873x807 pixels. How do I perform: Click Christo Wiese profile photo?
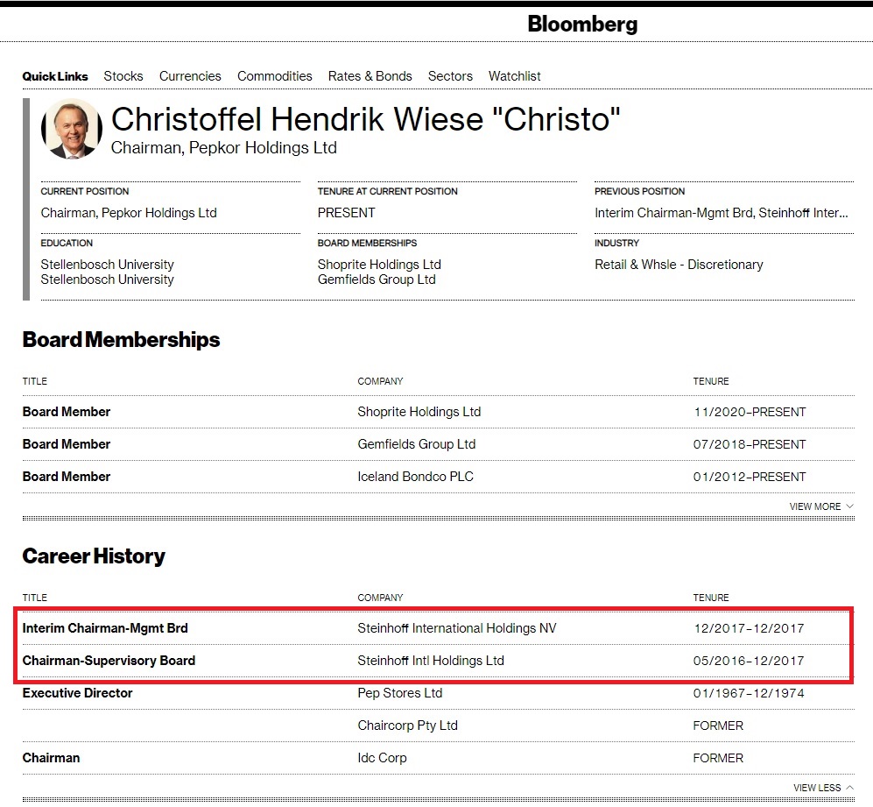pos(72,130)
